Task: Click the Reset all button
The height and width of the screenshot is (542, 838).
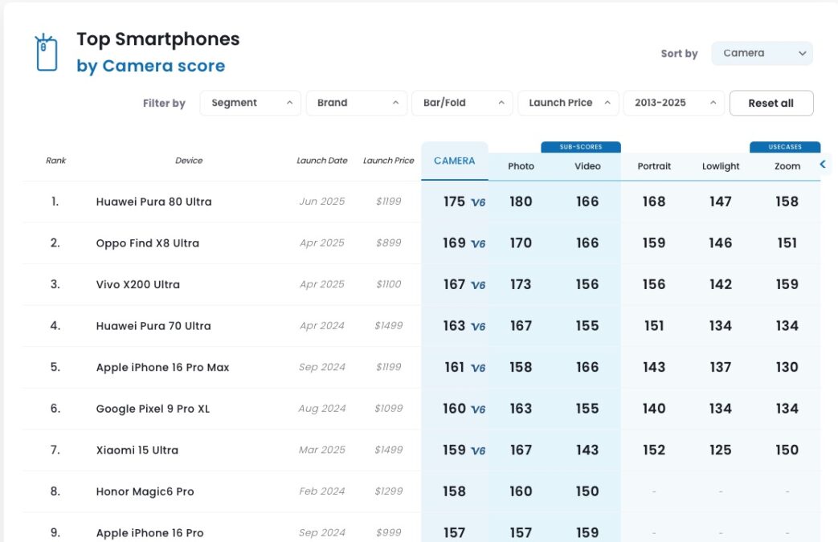Action: [x=771, y=103]
